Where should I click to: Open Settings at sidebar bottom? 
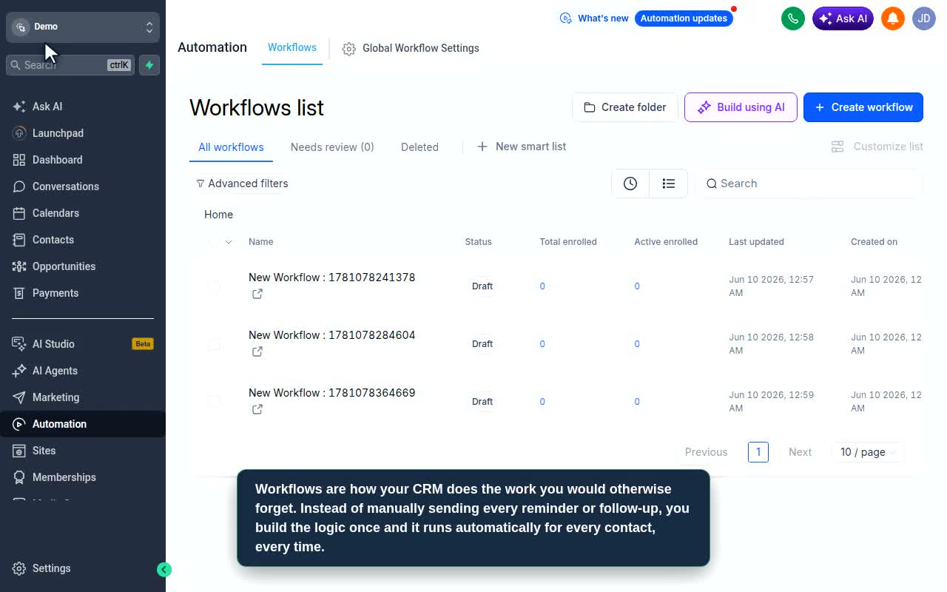point(83,568)
